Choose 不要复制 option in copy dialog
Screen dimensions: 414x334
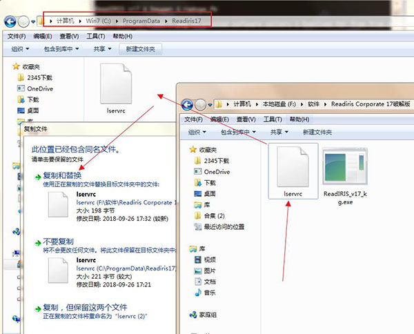tap(58, 242)
